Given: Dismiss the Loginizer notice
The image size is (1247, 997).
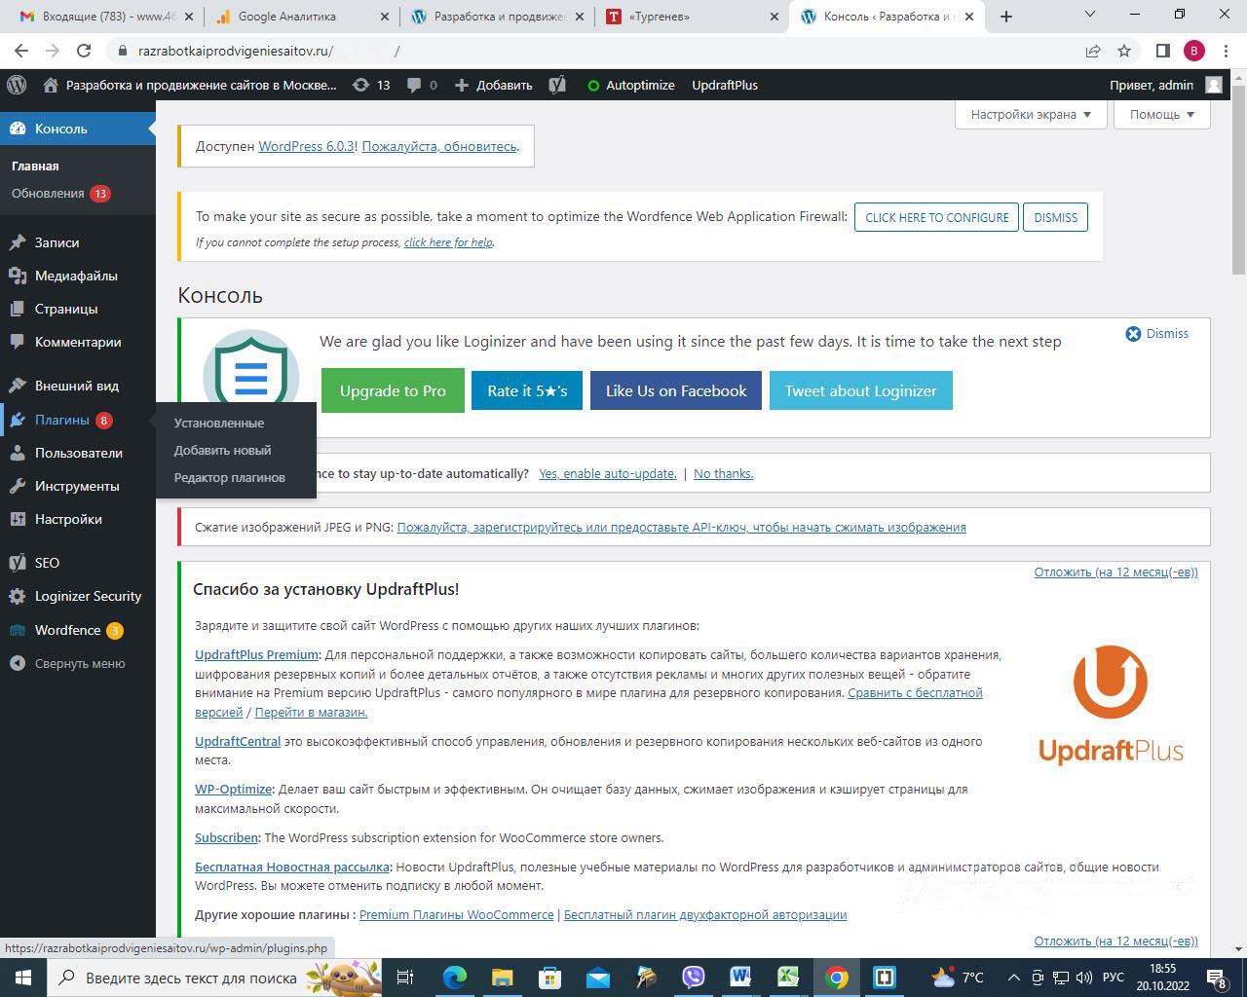Looking at the screenshot, I should 1157,333.
